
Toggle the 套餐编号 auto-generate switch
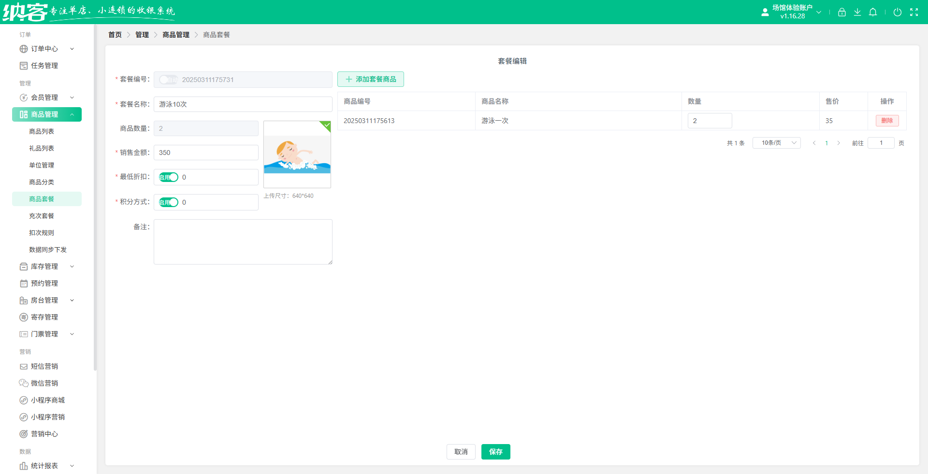[169, 80]
